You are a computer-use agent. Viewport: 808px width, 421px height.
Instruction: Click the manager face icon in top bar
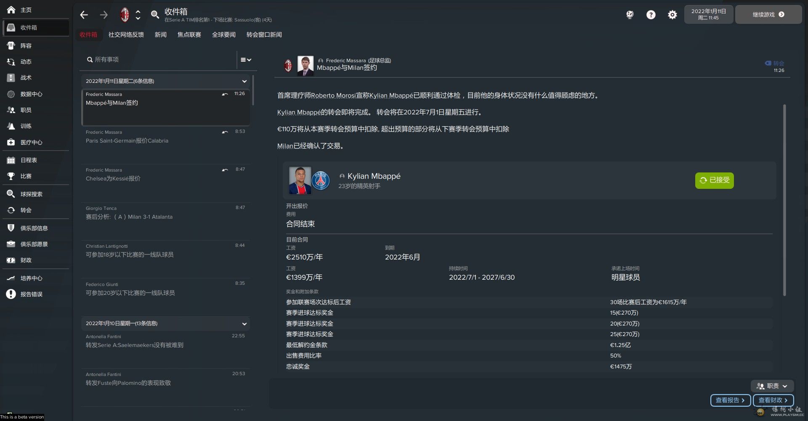click(630, 15)
